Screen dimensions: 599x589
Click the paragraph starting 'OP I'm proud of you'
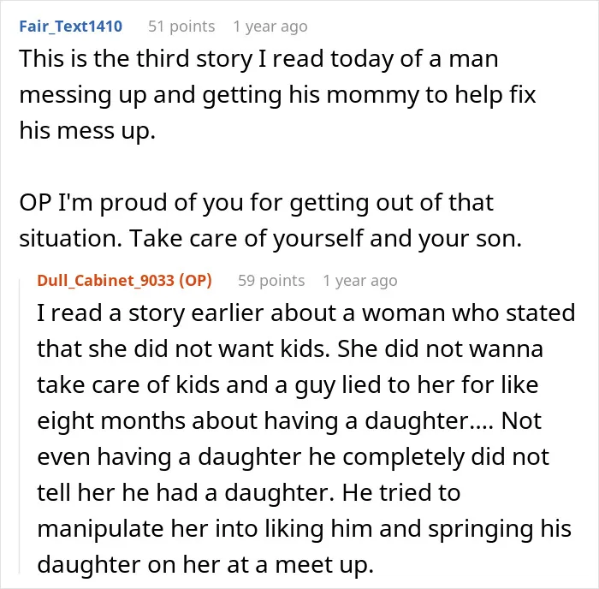coord(270,220)
